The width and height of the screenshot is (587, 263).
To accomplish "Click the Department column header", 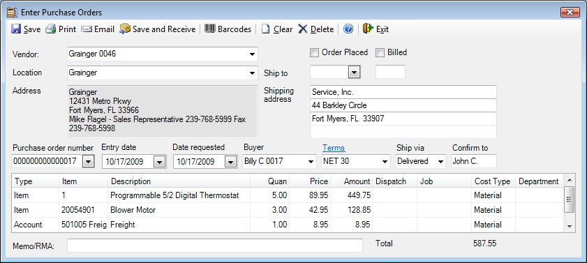I will [x=540, y=181].
